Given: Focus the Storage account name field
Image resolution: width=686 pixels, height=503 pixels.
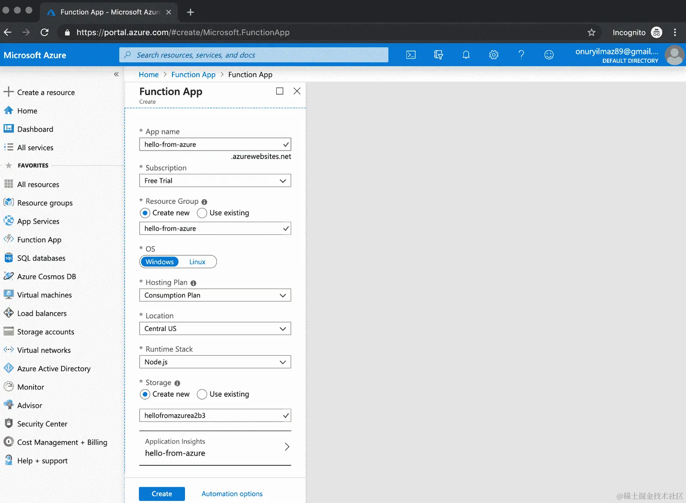Looking at the screenshot, I should (x=215, y=416).
